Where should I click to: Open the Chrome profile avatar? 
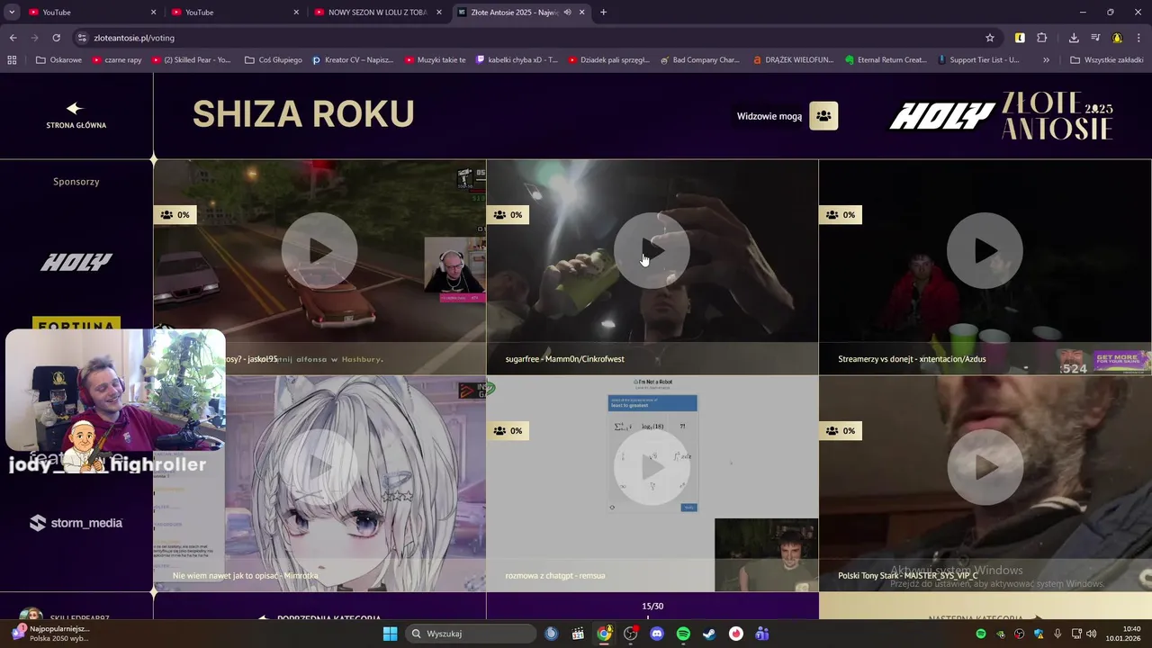click(1117, 38)
